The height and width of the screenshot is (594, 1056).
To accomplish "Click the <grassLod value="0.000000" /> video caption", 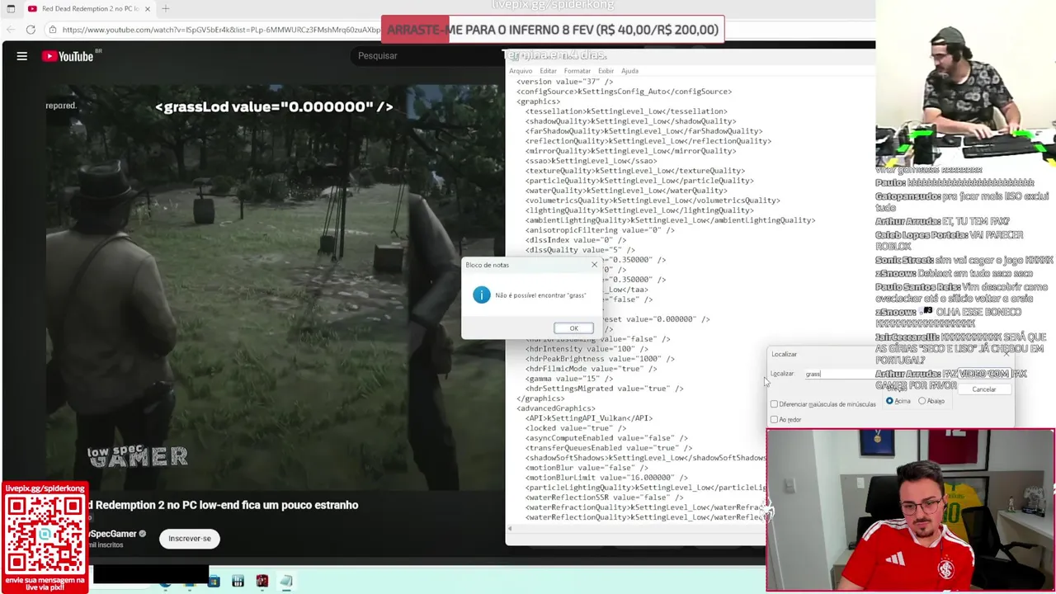I will 274,106.
